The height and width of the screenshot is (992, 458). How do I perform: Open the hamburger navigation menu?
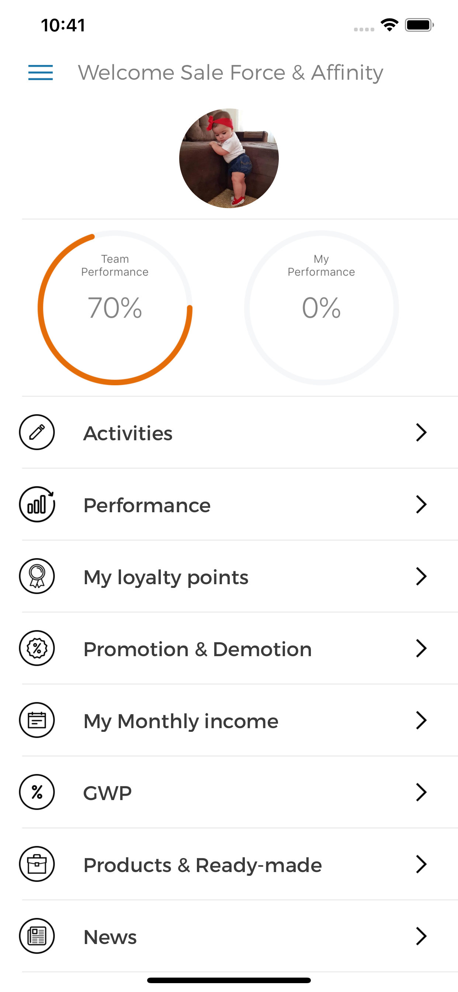(41, 72)
